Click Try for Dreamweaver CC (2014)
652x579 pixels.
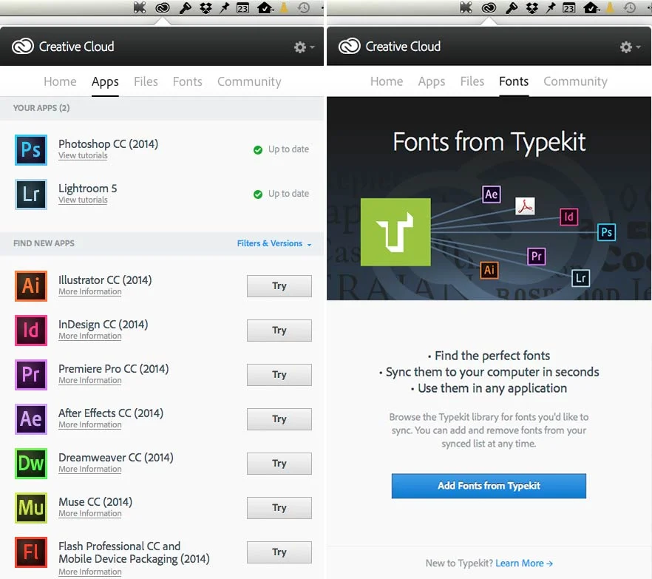279,464
